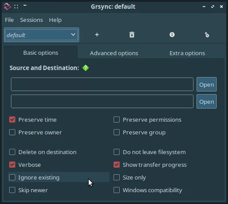The width and height of the screenshot is (228, 204).
Task: Disable the Preserve time checkbox
Action: click(12, 120)
